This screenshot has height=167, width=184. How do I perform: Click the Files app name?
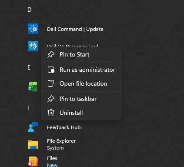(x=52, y=158)
